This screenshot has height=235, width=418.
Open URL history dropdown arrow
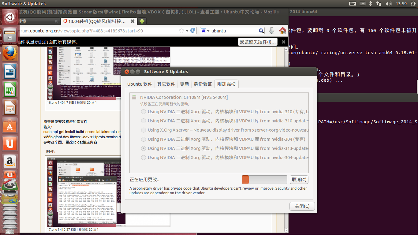point(187,31)
